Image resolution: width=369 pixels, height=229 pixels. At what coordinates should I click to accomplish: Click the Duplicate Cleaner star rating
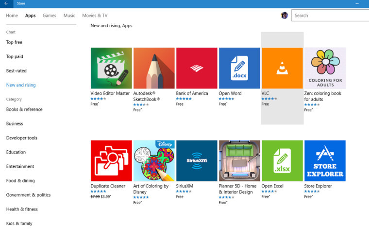[x=99, y=191]
